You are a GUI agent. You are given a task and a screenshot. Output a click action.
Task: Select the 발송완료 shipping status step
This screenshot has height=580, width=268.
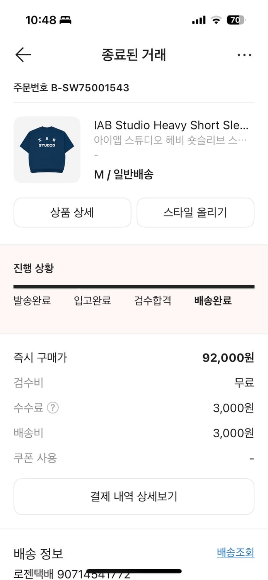(x=32, y=300)
